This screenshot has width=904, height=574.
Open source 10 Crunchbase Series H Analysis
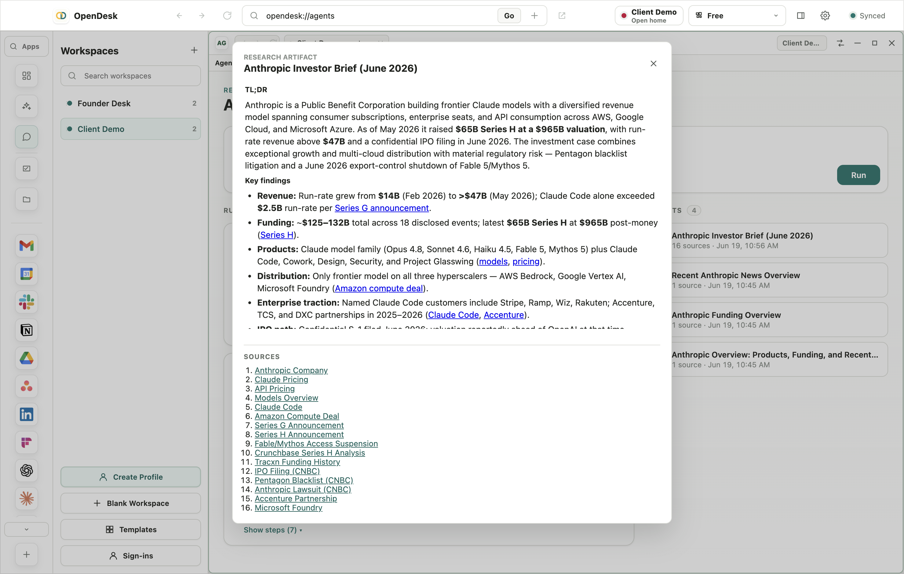click(x=310, y=453)
